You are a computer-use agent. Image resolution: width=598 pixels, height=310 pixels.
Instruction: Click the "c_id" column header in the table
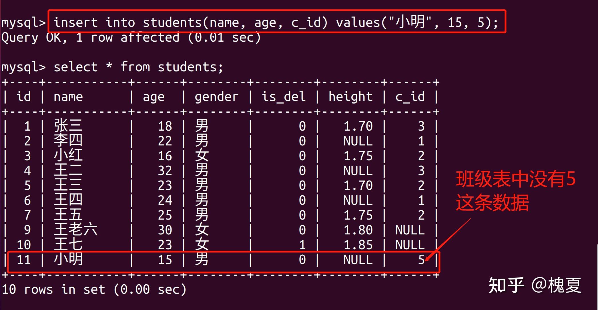pos(410,97)
